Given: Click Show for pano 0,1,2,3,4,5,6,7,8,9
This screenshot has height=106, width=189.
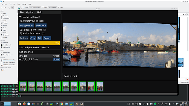Looking at the screenshot, I should [56, 59].
